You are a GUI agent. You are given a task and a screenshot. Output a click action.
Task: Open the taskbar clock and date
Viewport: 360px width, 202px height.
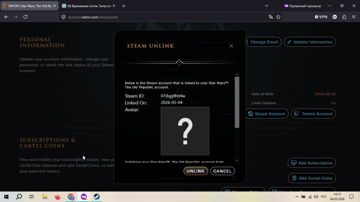(x=337, y=197)
